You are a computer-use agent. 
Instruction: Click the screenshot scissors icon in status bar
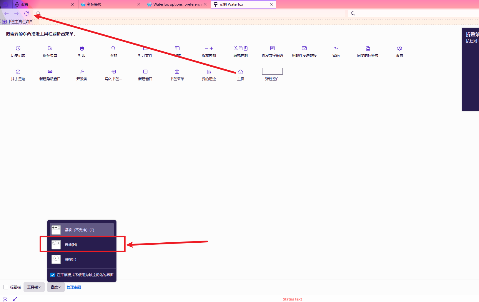5,299
